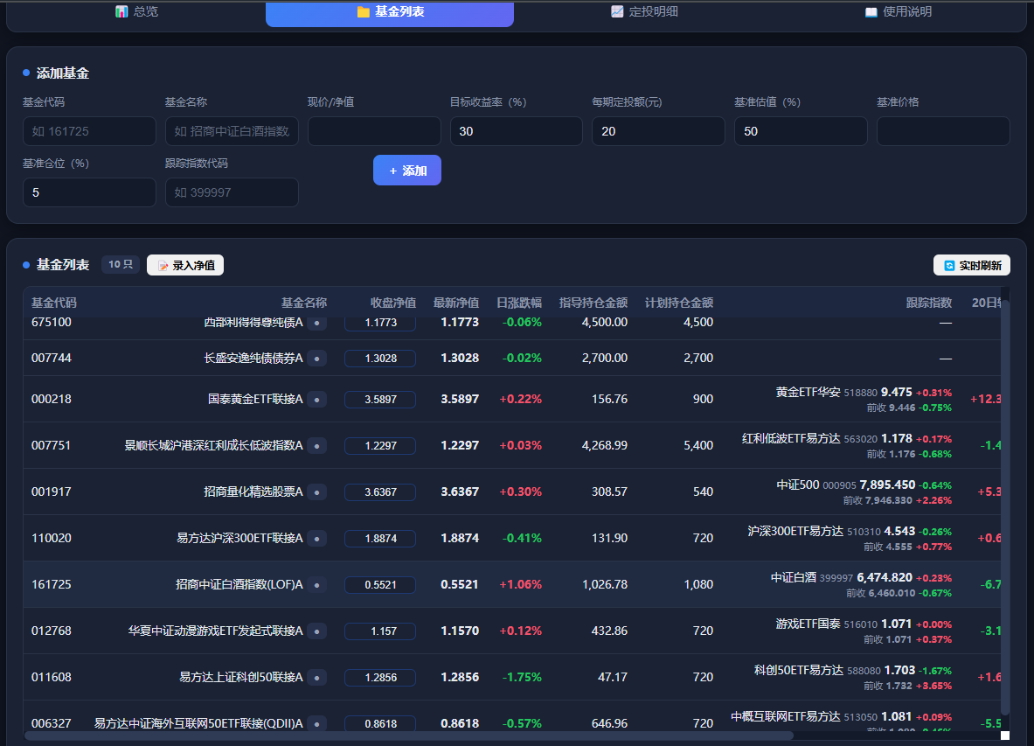Click tracking index 黄金ETF华安
The height and width of the screenshot is (746, 1034).
coord(808,393)
